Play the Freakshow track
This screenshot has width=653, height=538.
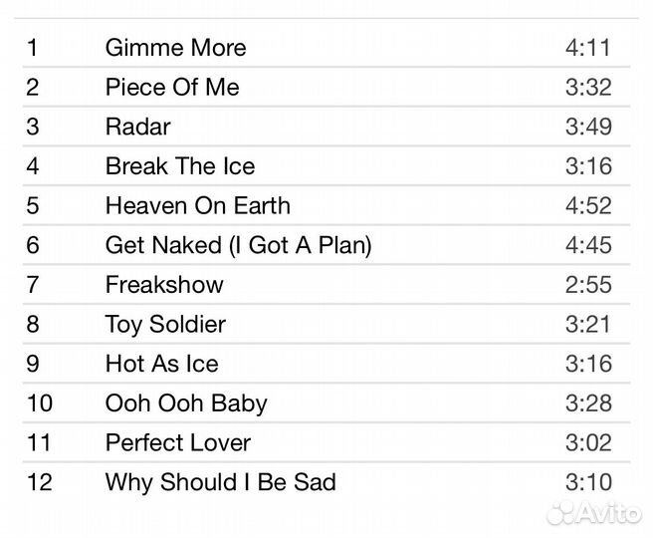click(x=164, y=285)
